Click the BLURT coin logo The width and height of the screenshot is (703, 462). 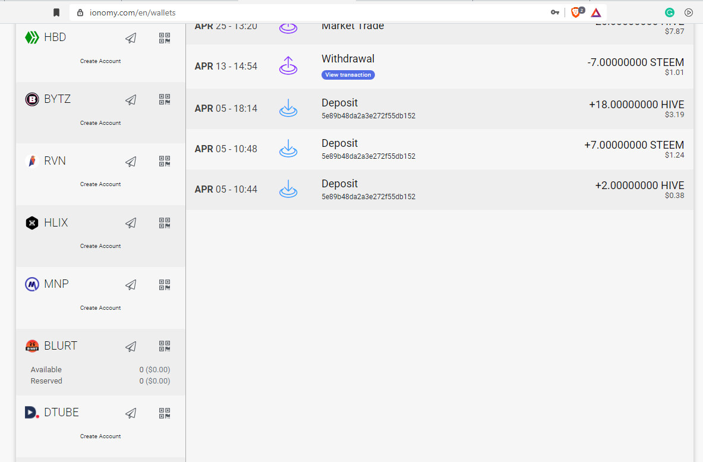point(32,346)
